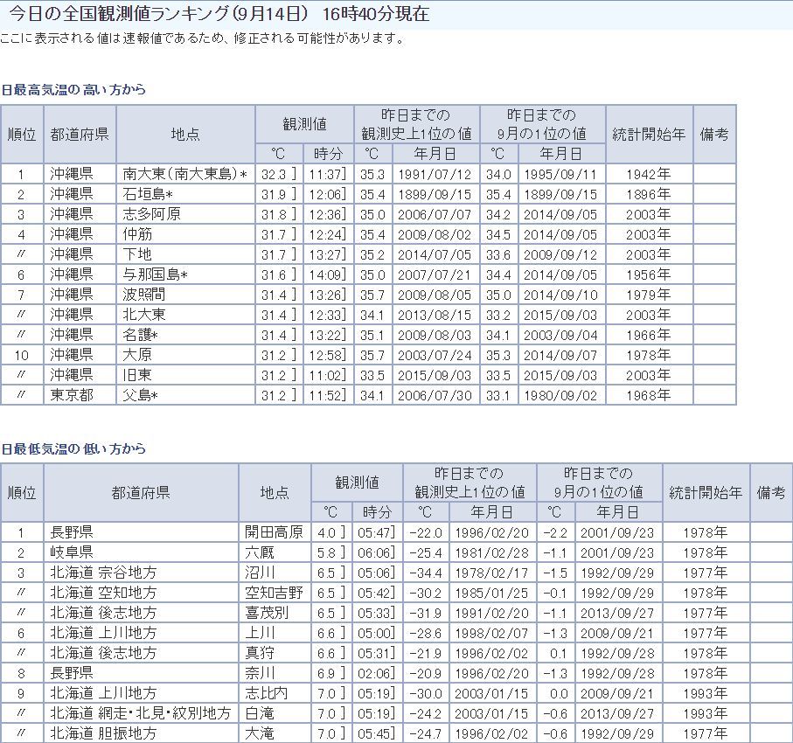Select the 北海道 宗谷地方 region cell
This screenshot has height=743, width=793.
click(x=103, y=573)
